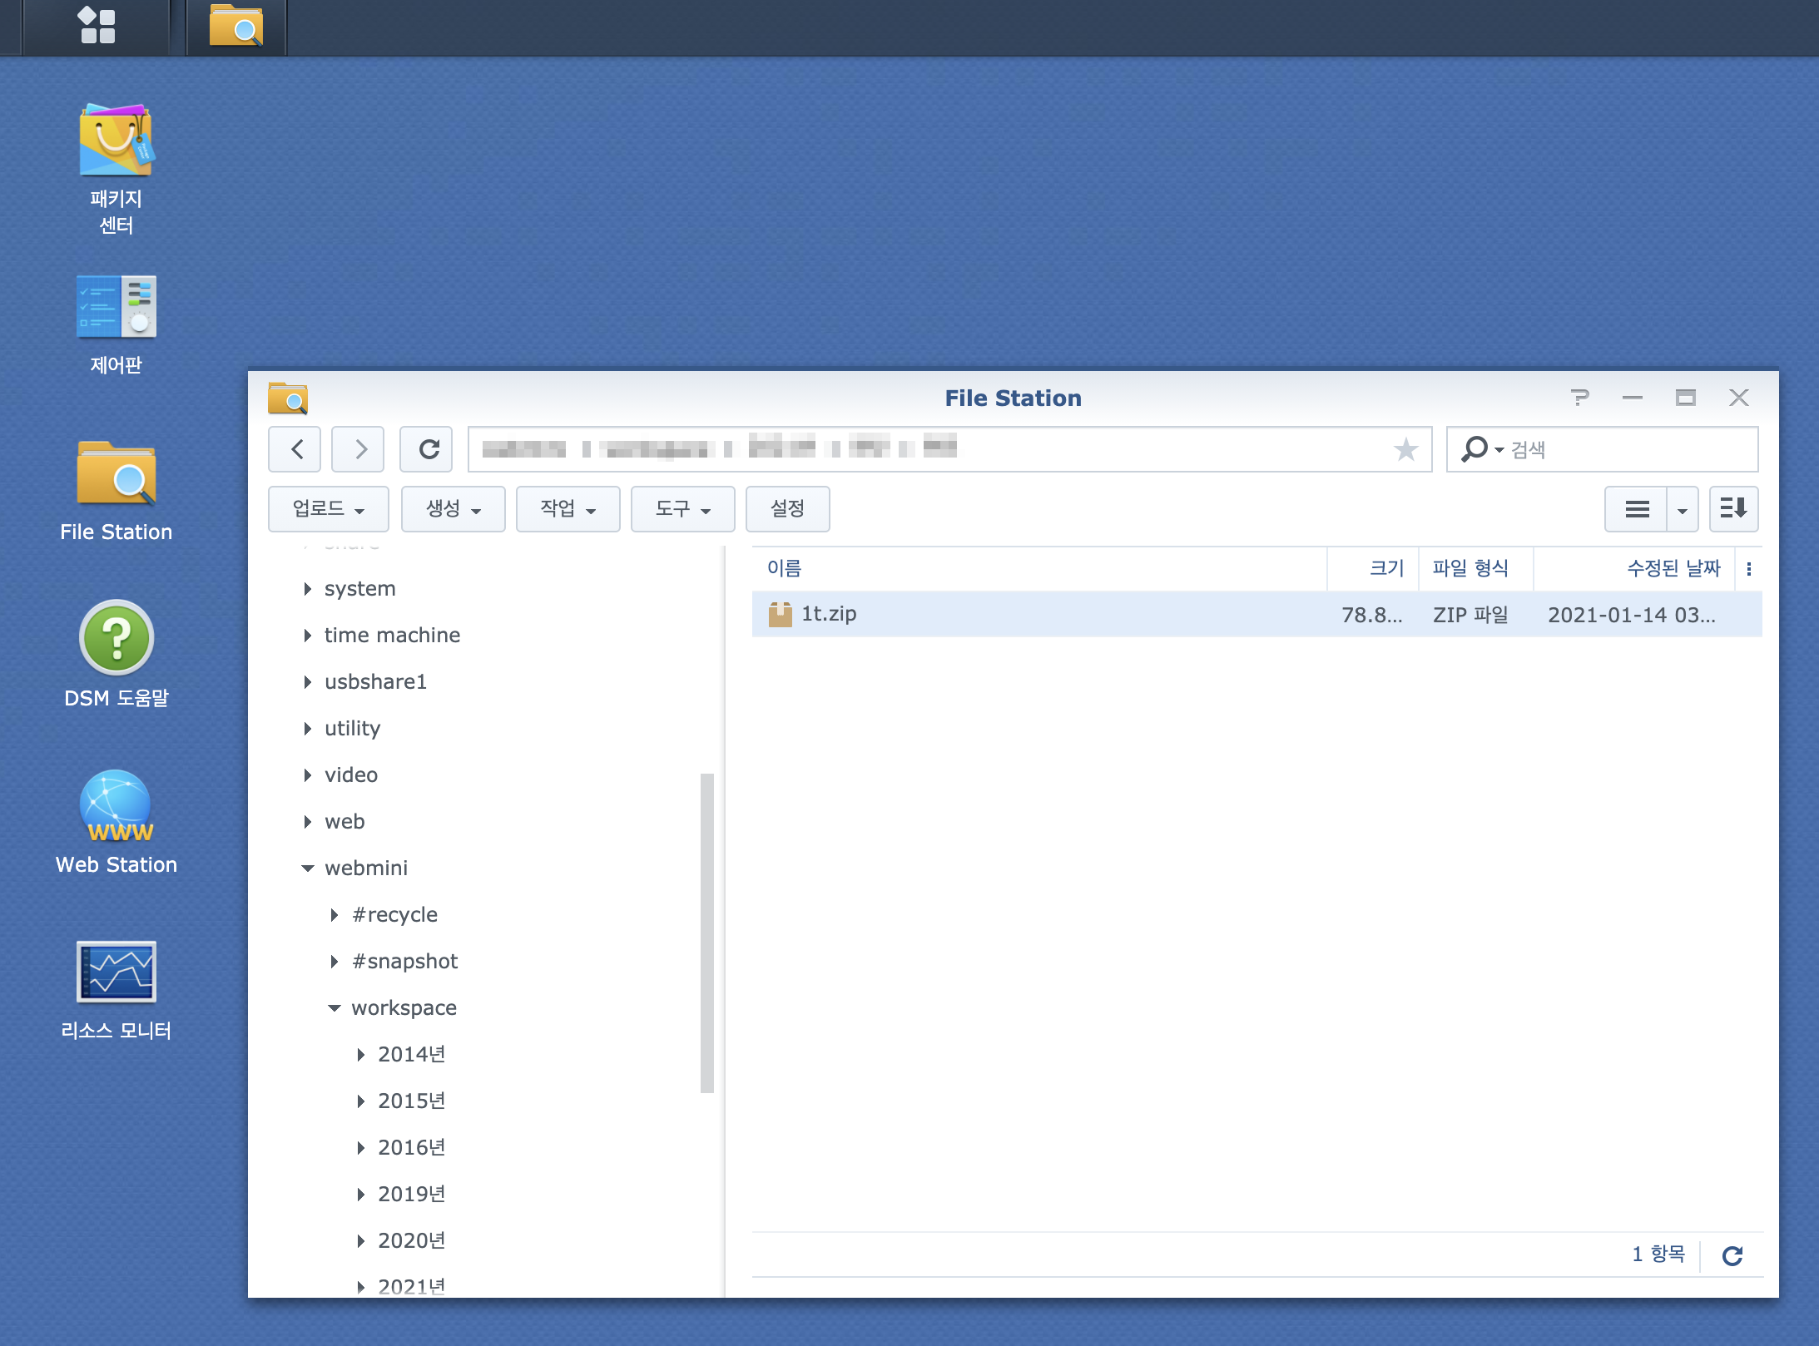The width and height of the screenshot is (1819, 1346).
Task: Open Resource Monitor desktop icon
Action: point(116,972)
